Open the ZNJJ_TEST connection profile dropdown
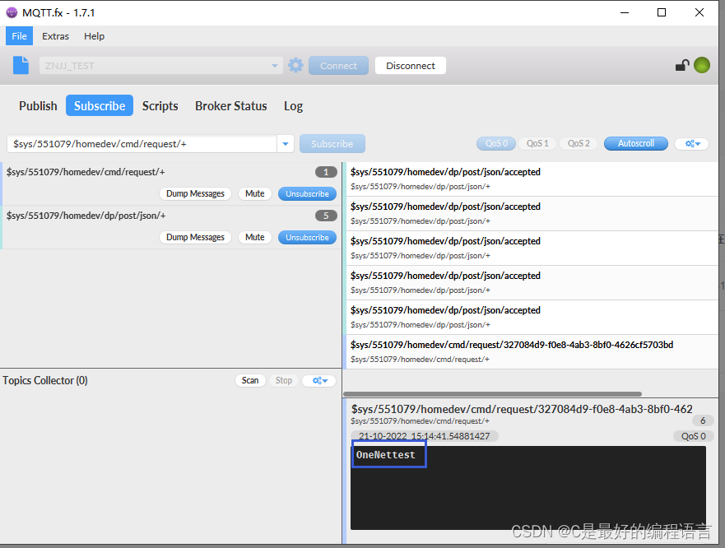This screenshot has width=725, height=548. 160,66
